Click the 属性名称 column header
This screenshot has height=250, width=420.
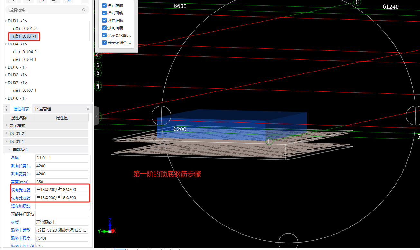[x=19, y=118]
